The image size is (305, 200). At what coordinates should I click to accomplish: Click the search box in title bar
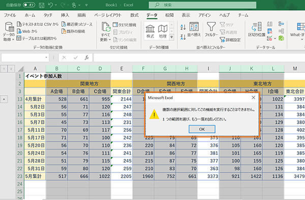[x=202, y=5]
